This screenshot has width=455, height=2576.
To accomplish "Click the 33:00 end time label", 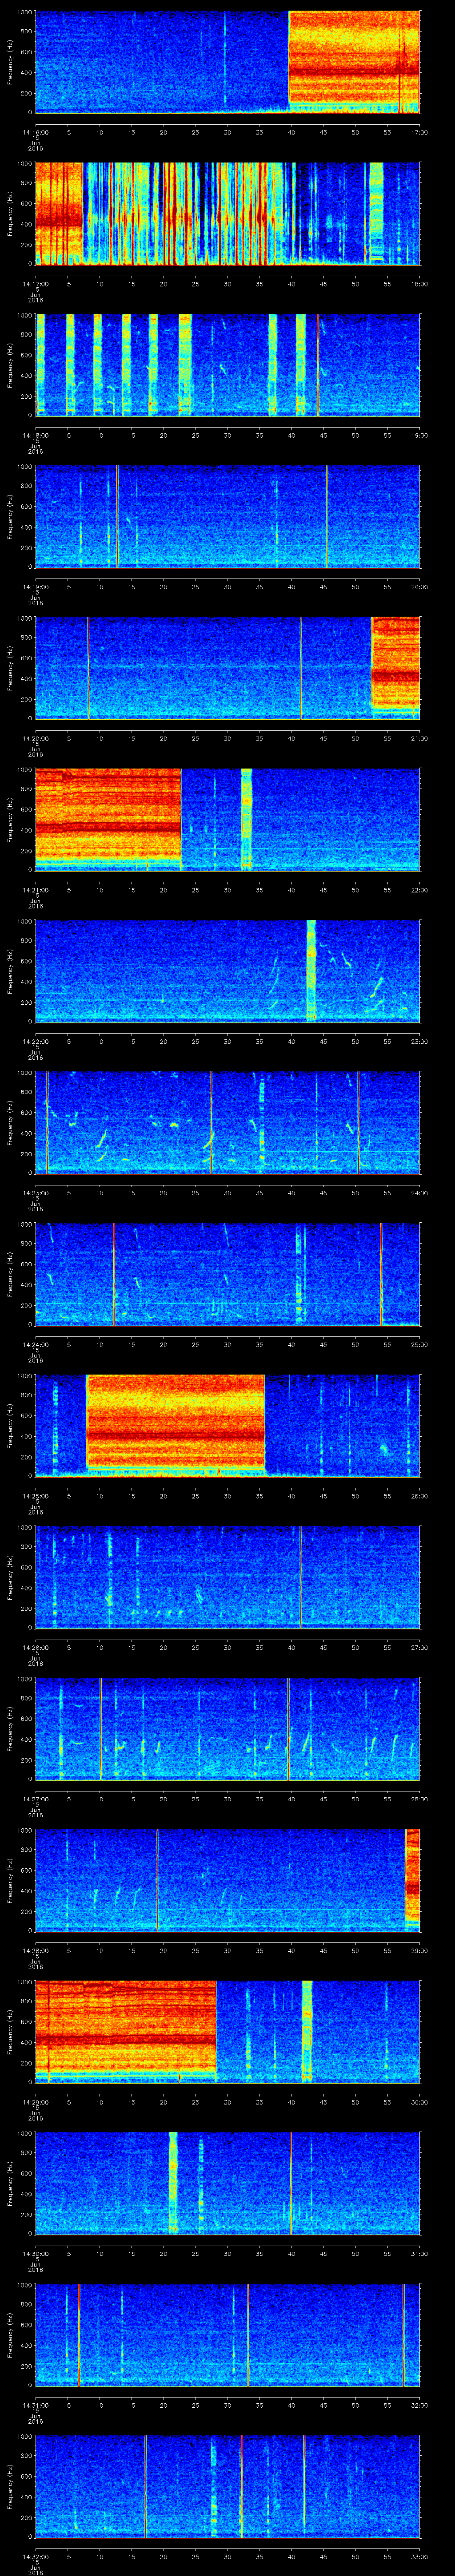I will click(419, 2556).
